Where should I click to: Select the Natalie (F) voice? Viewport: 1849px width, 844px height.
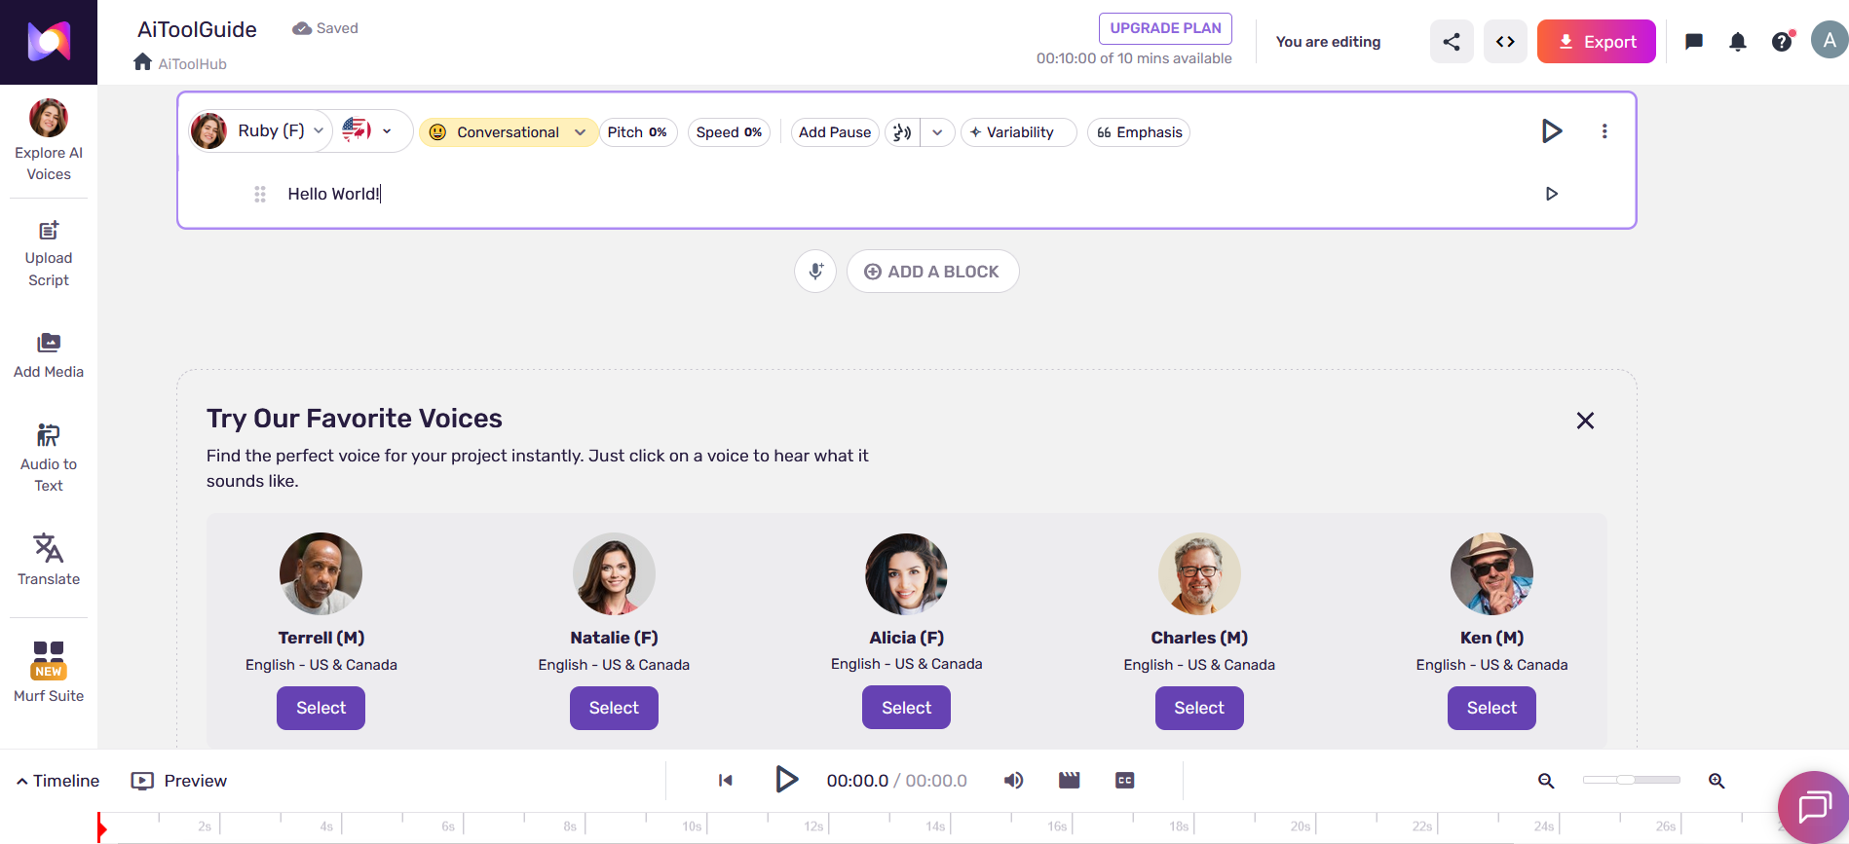(x=614, y=708)
